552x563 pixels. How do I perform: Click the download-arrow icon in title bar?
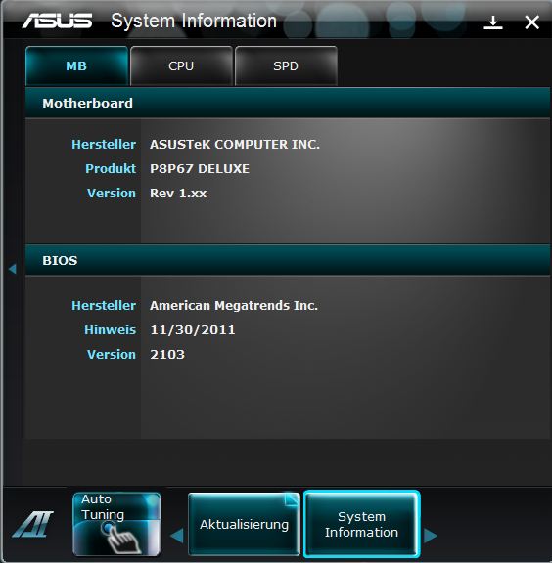pos(493,22)
